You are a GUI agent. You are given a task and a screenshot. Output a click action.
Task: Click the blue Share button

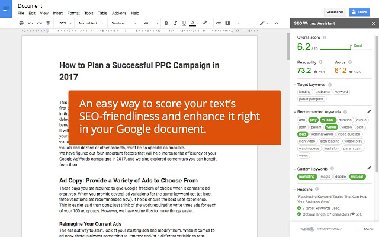point(359,12)
